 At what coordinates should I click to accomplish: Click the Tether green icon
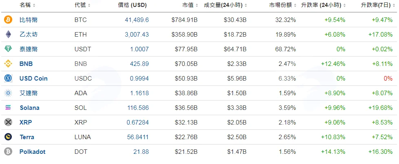[x=8, y=49]
